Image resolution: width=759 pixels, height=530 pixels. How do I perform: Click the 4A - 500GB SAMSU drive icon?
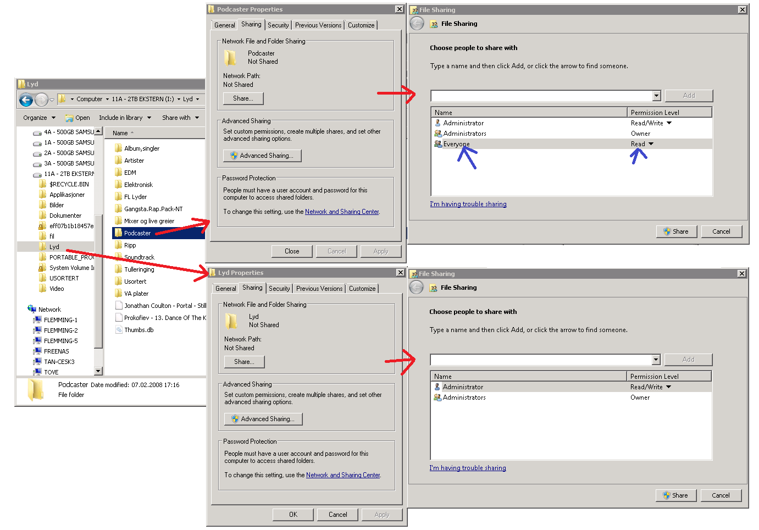pos(37,132)
